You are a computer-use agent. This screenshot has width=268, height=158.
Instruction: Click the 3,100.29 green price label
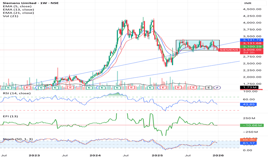(252, 47)
